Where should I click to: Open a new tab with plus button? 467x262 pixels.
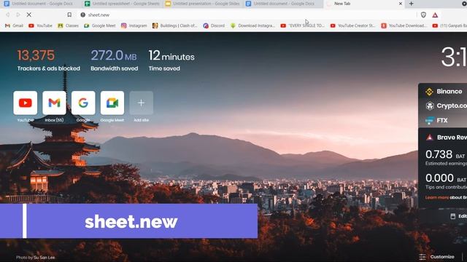412,4
